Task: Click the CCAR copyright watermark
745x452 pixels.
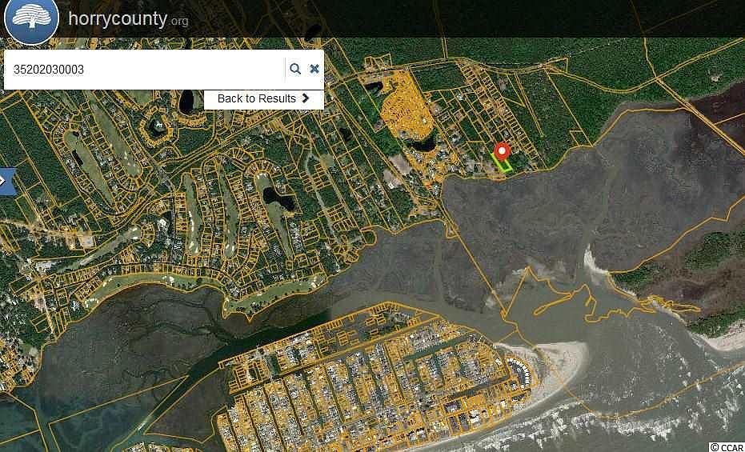Action: (727, 447)
